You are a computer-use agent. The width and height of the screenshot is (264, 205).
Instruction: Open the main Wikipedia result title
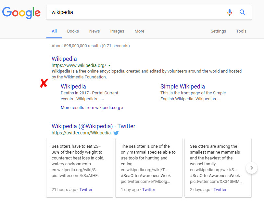click(64, 59)
